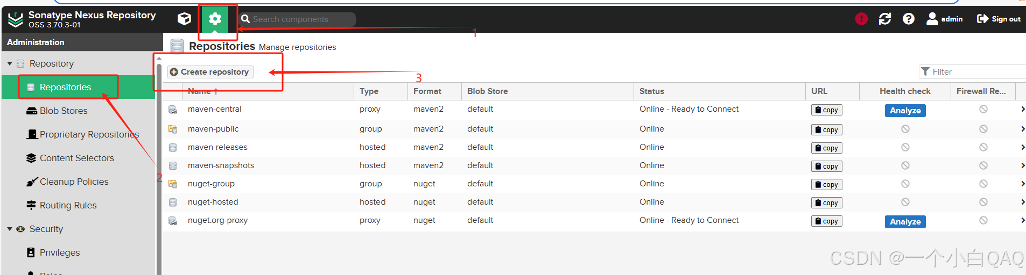This screenshot has height=275, width=1026.
Task: Click the Search components field
Action: (x=297, y=19)
